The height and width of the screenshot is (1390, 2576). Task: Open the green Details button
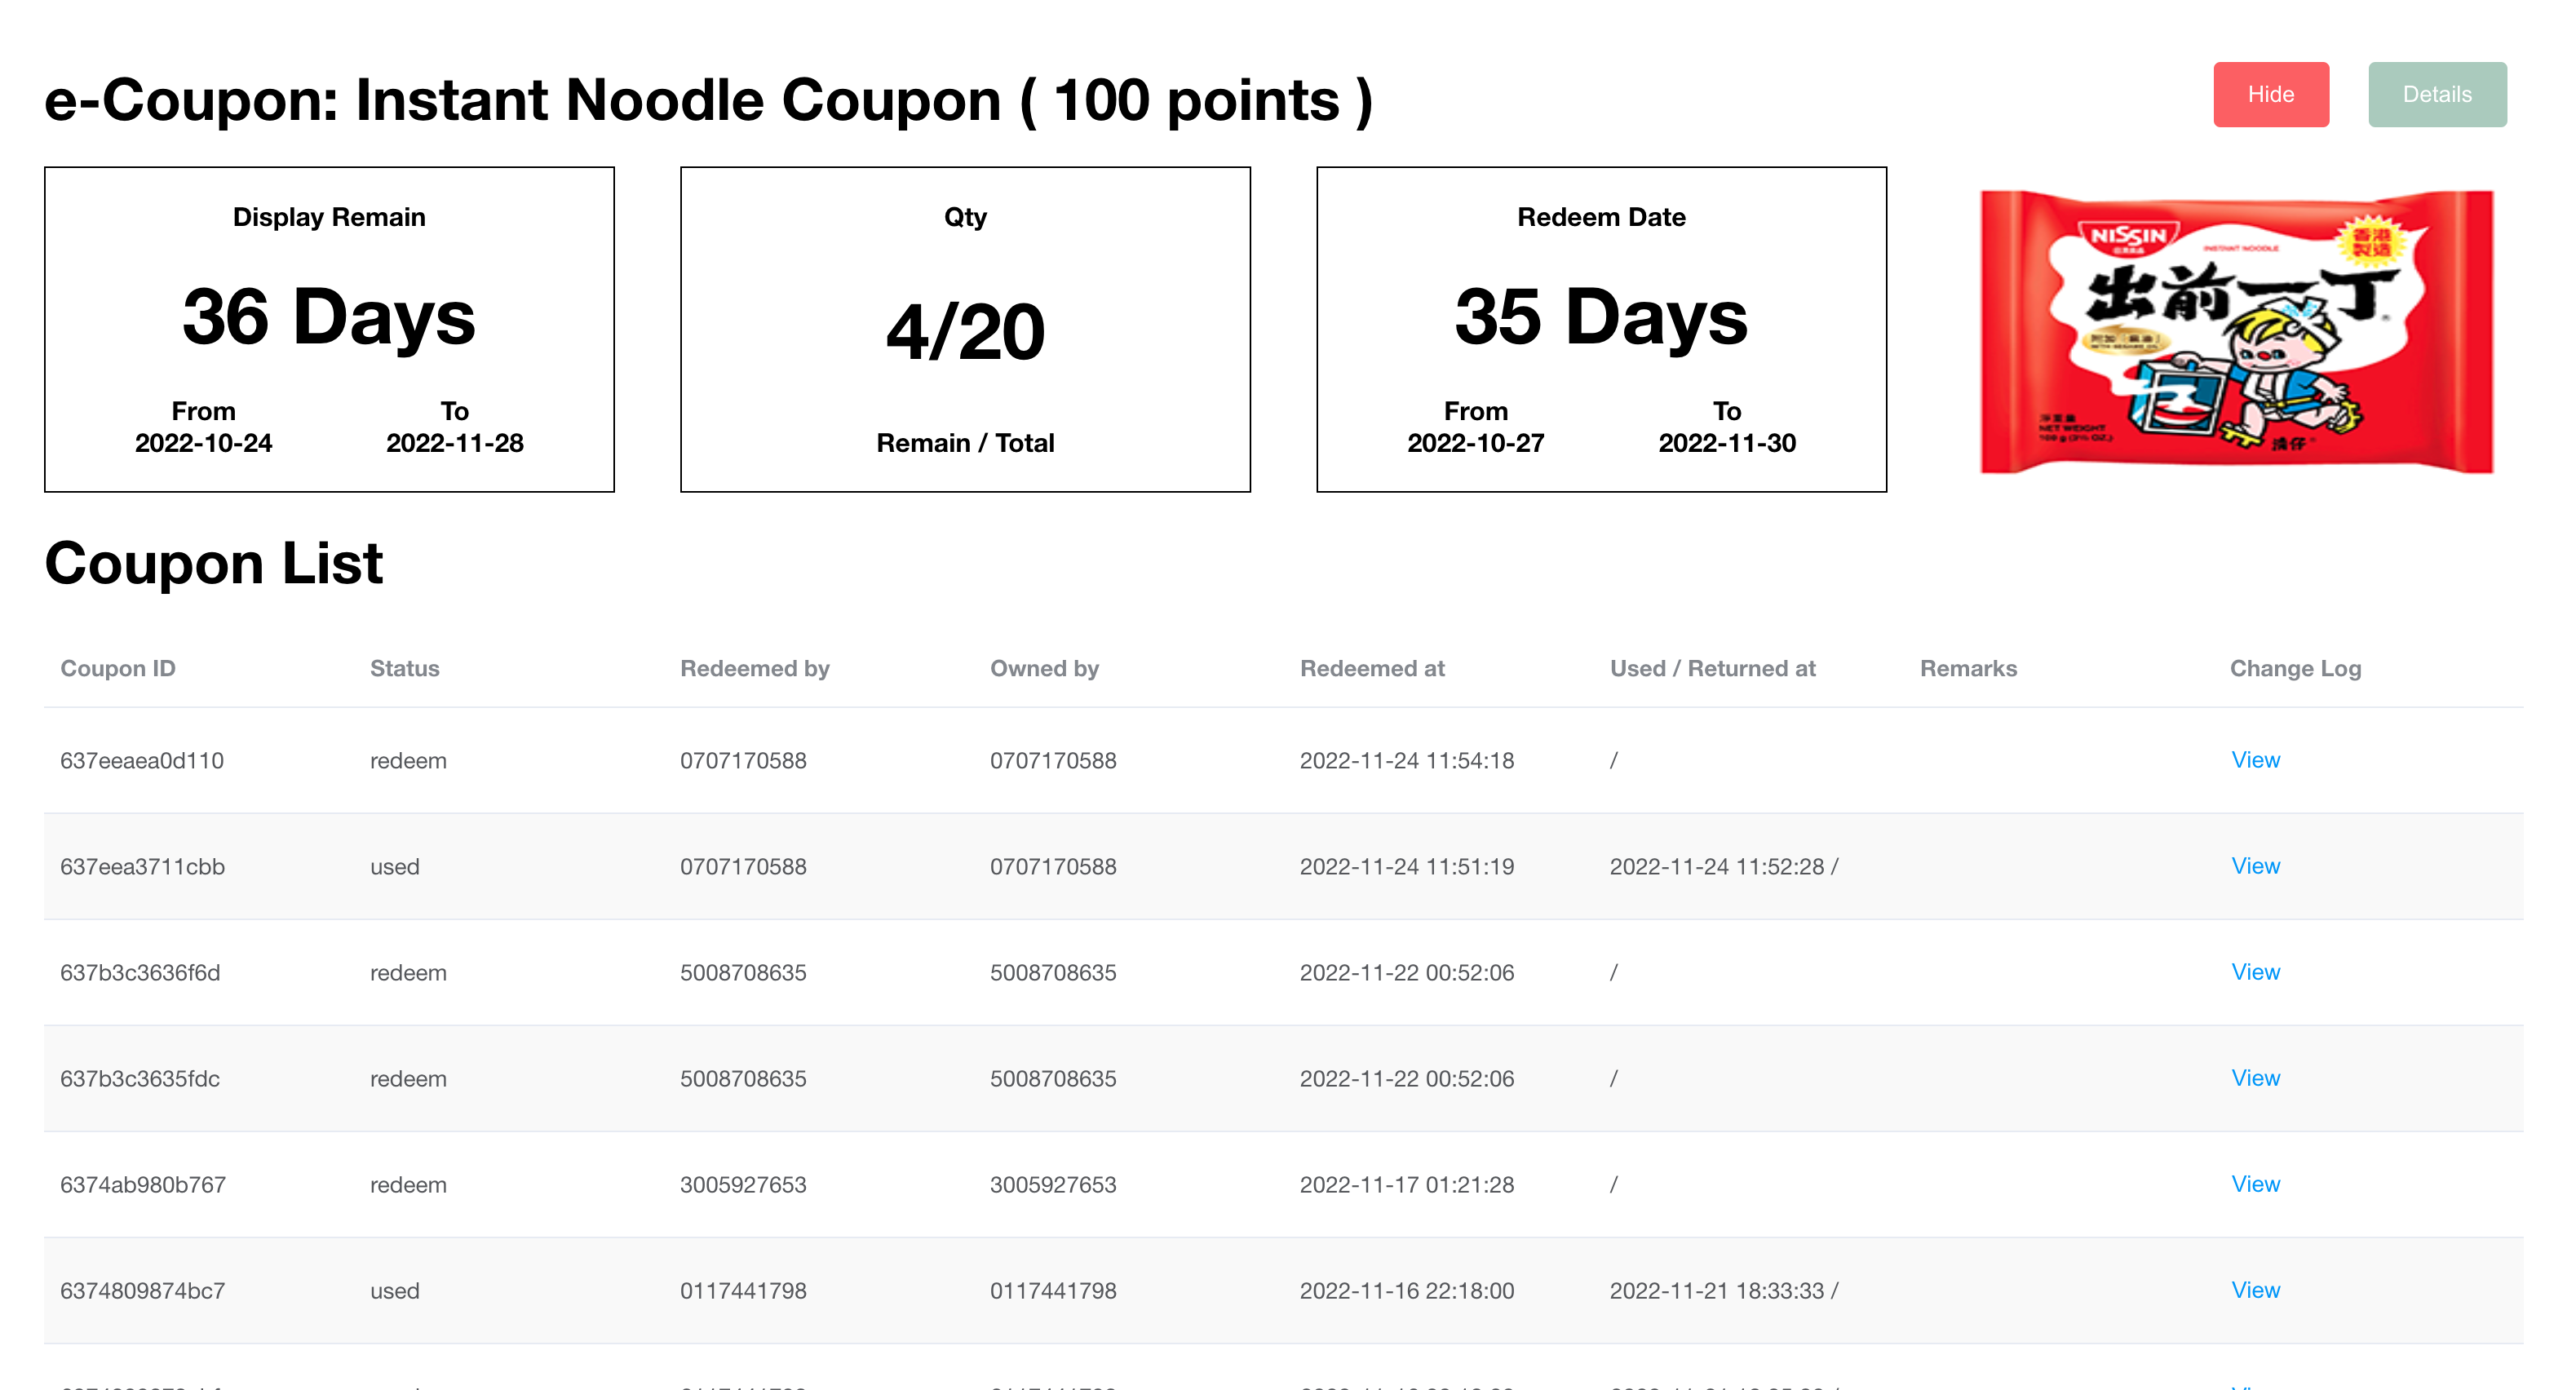tap(2436, 95)
